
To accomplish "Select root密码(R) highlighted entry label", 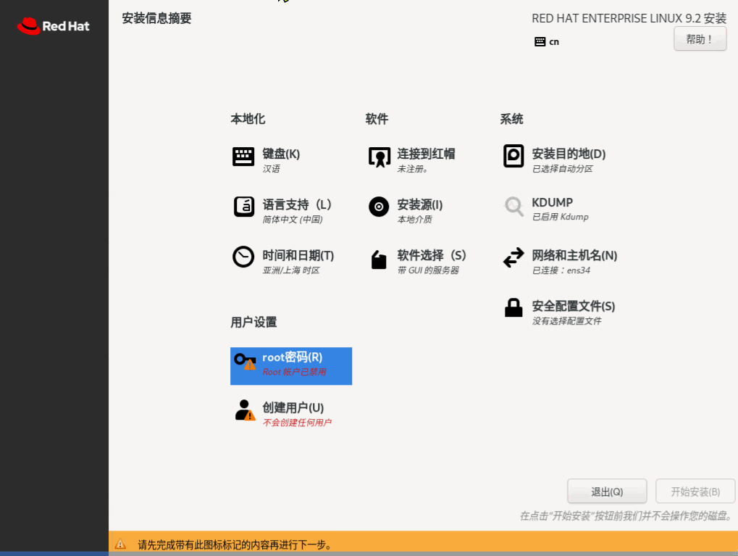I will 293,357.
